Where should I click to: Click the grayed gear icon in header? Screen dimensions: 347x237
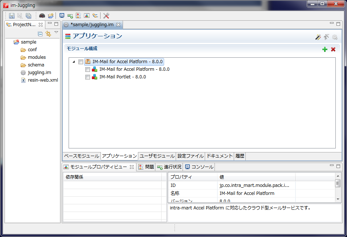click(x=335, y=37)
